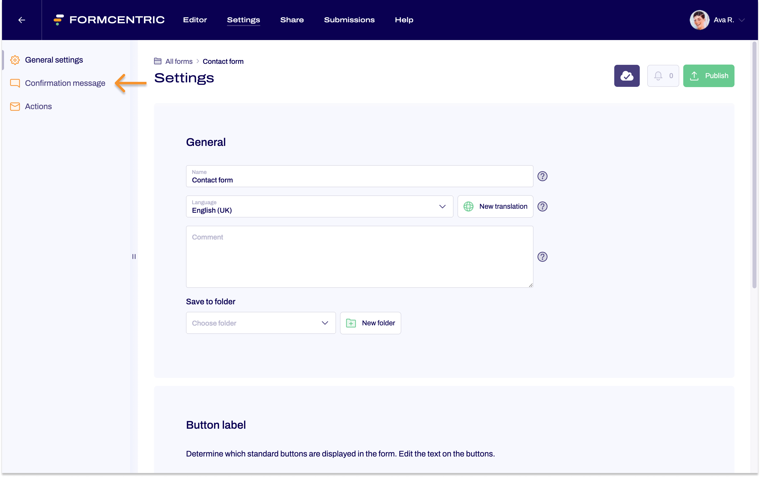Click the Help menu item
The image size is (760, 477).
[404, 20]
